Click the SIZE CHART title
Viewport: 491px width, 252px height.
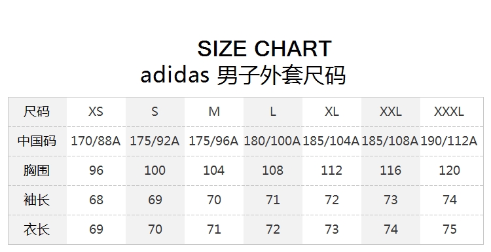[x=264, y=48]
